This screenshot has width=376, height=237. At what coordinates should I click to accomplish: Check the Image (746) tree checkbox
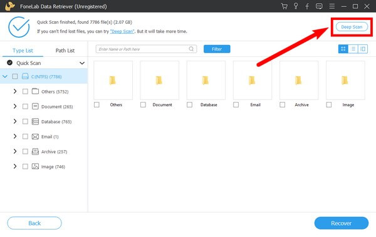[25, 166]
